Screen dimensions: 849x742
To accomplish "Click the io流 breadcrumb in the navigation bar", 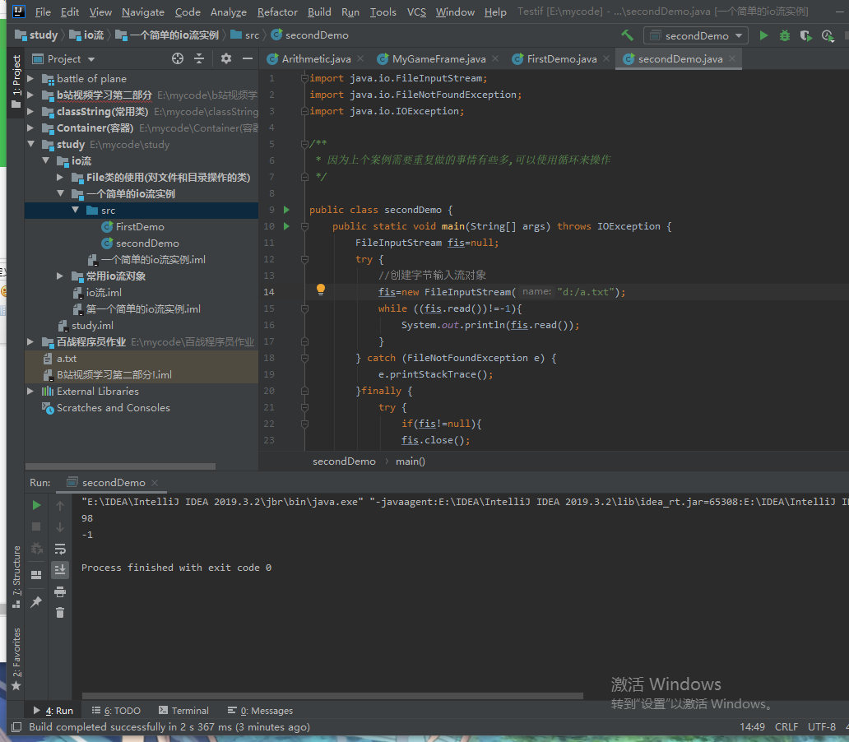I will click(88, 35).
